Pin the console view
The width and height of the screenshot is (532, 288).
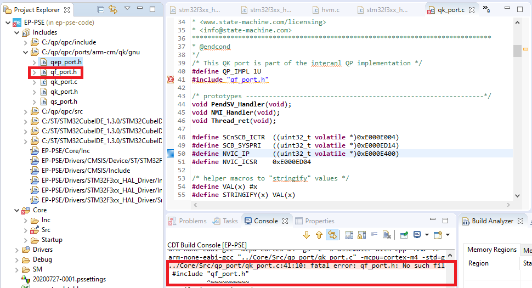(404, 235)
